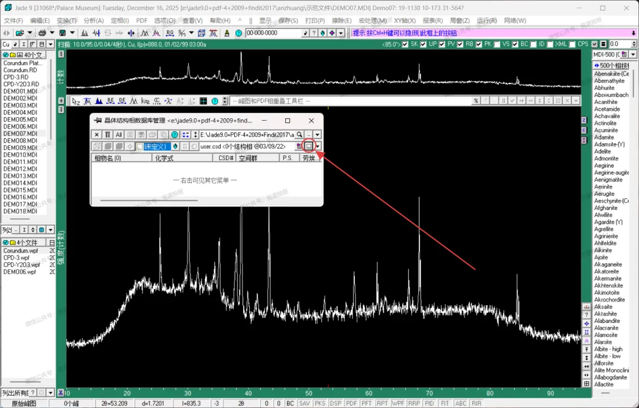
Task: Click the black grid window icon in overlay toolbar
Action: [x=204, y=101]
